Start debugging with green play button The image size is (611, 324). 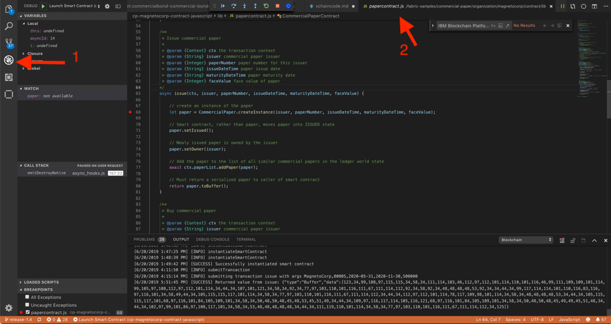[x=43, y=6]
